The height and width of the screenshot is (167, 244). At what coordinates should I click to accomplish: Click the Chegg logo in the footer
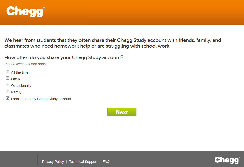click(226, 160)
